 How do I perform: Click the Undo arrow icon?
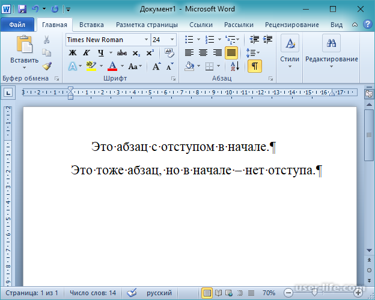pos(35,9)
